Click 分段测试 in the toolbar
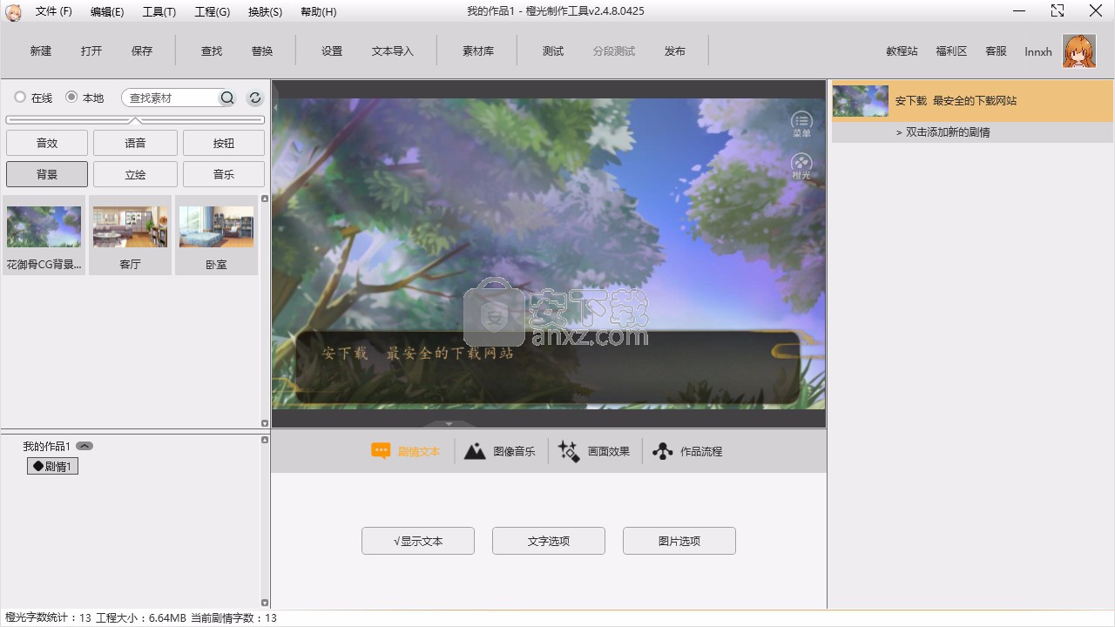Viewport: 1115px width, 627px height. tap(614, 51)
